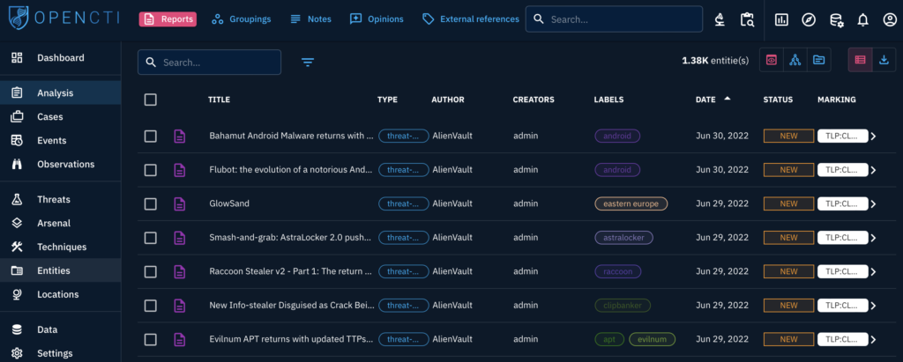Click the user profile account icon
Viewport: 903px width, 362px height.
tap(887, 19)
